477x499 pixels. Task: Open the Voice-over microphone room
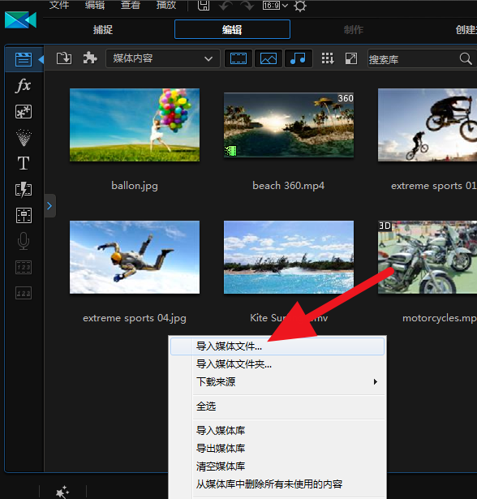[x=24, y=241]
